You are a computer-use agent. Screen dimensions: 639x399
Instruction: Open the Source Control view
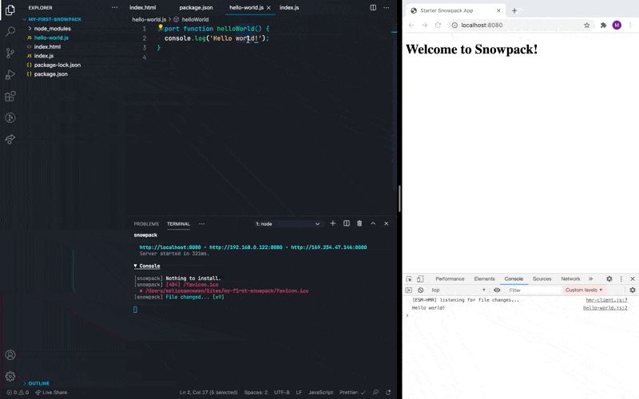(10, 53)
